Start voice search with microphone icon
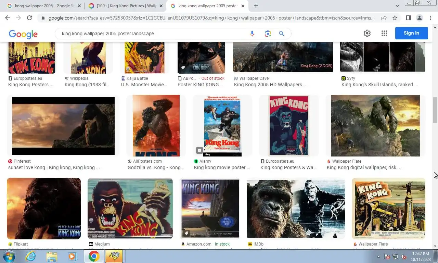This screenshot has width=438, height=263. click(x=252, y=34)
